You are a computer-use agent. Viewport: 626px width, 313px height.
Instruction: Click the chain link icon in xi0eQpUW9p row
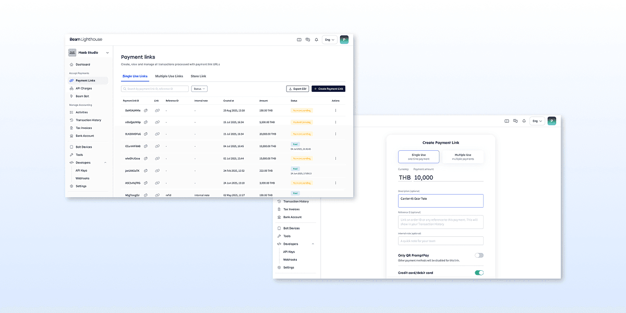pos(157,122)
